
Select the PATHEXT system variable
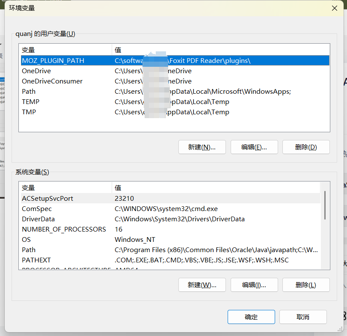64,260
